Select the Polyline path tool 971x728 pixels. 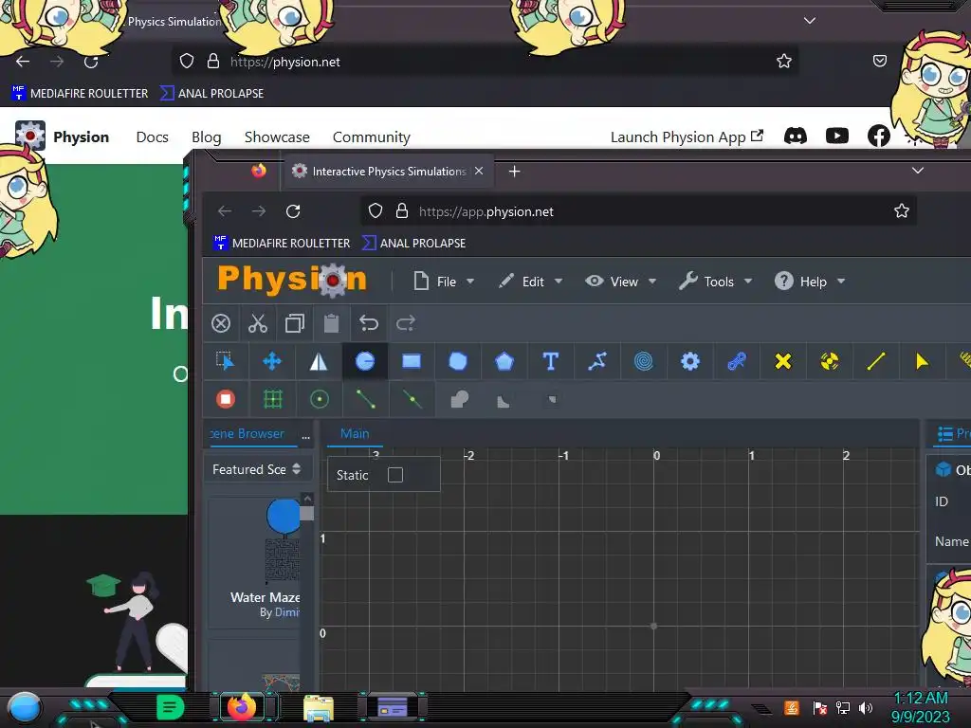pos(597,361)
